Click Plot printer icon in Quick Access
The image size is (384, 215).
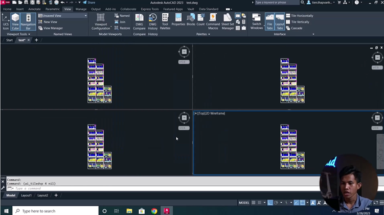point(56,3)
